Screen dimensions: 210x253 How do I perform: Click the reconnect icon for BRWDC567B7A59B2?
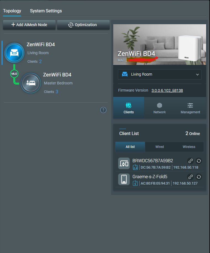(199, 161)
